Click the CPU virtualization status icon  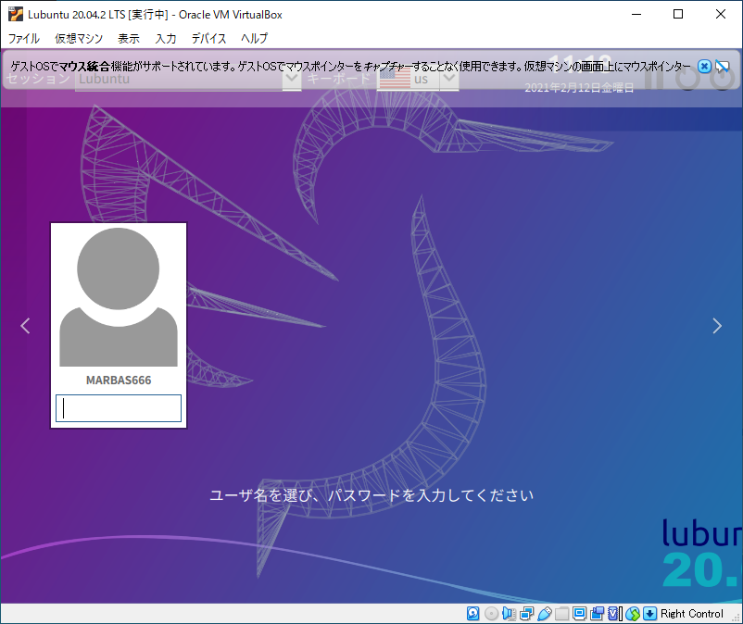pos(614,614)
